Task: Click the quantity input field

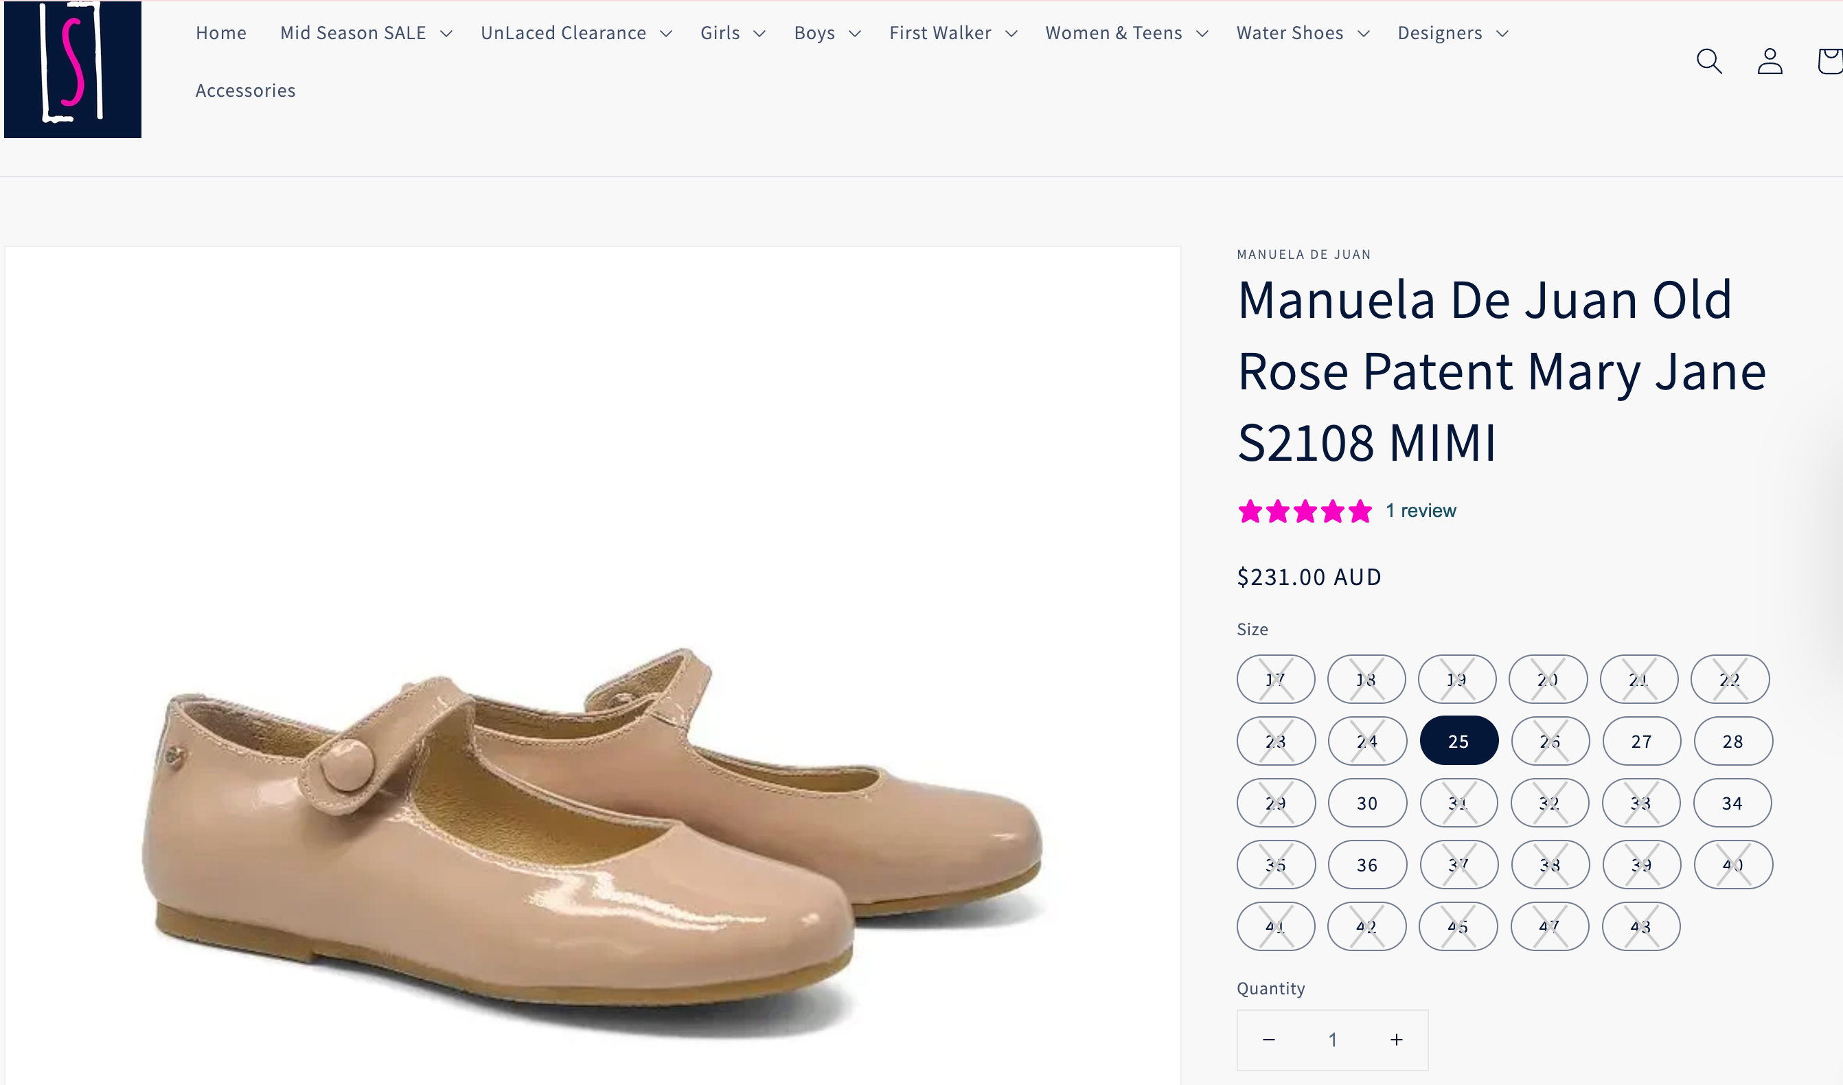Action: [1333, 1040]
